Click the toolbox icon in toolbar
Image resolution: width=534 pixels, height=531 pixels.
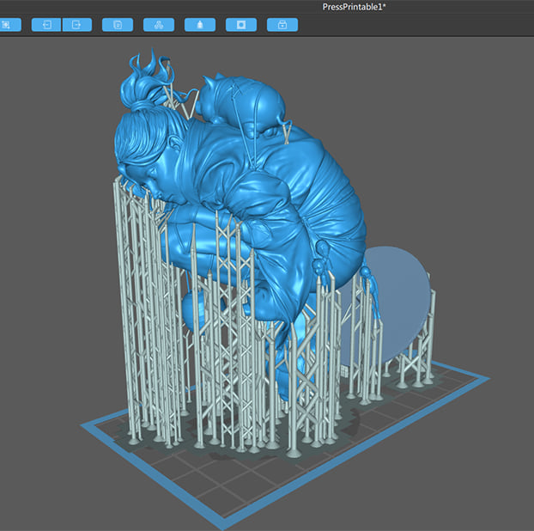[282, 24]
